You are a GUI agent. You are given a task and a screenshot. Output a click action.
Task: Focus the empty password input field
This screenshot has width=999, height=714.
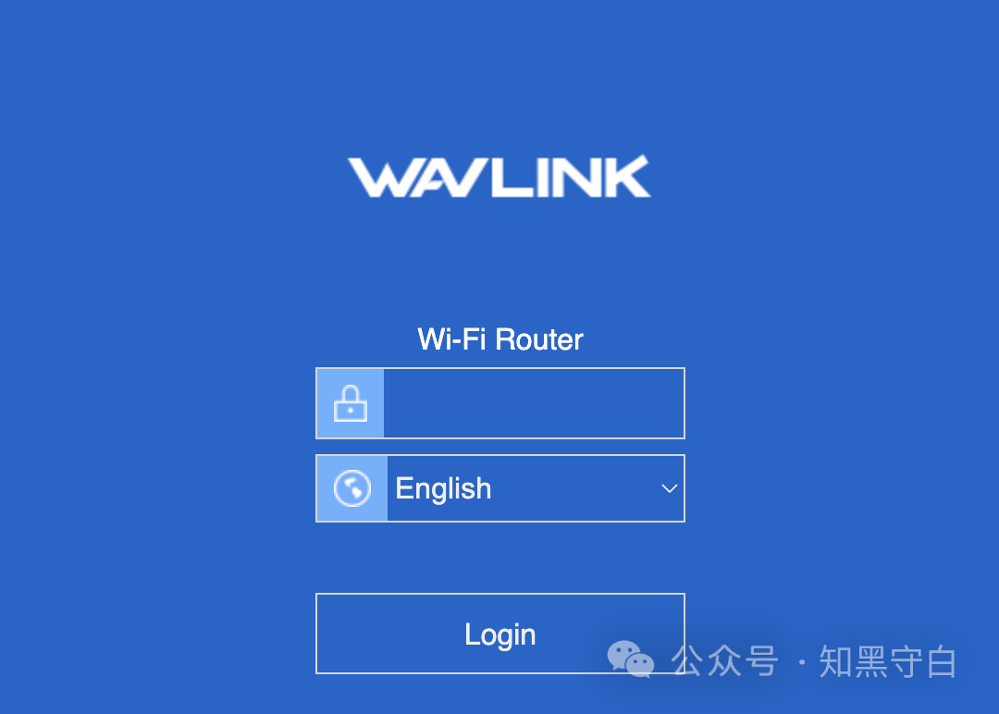click(534, 403)
